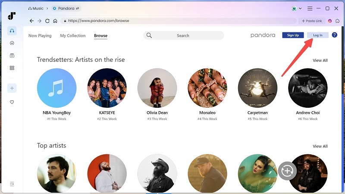345x194 pixels.
Task: Navigate back with the left arrow
Action: pyautogui.click(x=31, y=21)
